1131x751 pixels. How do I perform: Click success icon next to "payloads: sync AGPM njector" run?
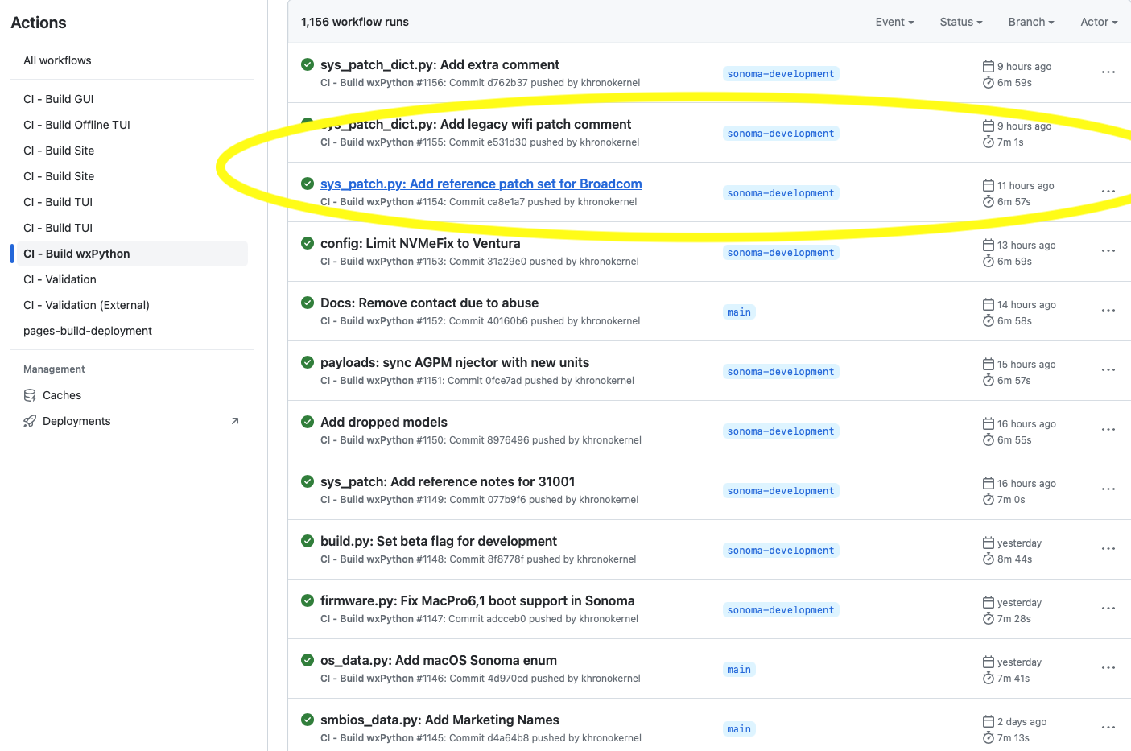coord(308,362)
